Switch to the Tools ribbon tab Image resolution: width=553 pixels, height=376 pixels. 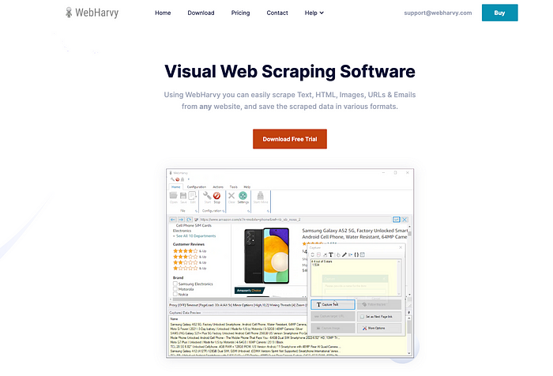tap(234, 187)
